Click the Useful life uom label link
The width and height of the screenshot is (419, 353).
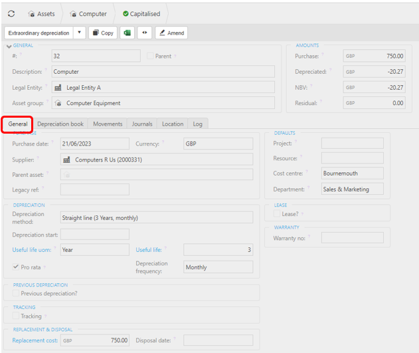pos(31,250)
